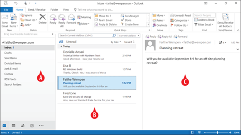Open the Drafts folder
The width and height of the screenshot is (241, 135).
(8, 53)
